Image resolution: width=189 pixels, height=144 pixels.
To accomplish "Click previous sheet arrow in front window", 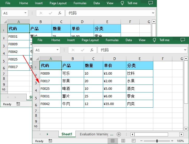I will [x=40, y=134].
